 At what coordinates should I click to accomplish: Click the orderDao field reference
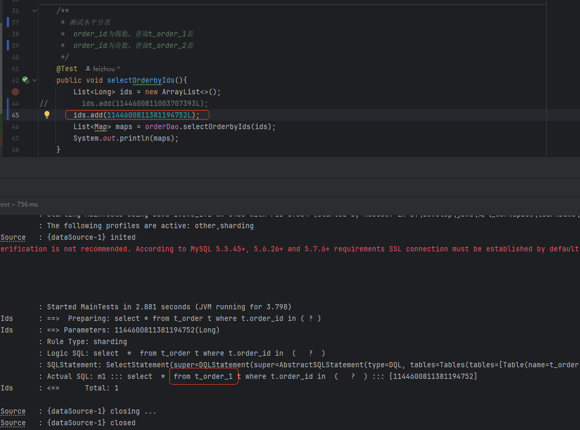[x=161, y=126]
